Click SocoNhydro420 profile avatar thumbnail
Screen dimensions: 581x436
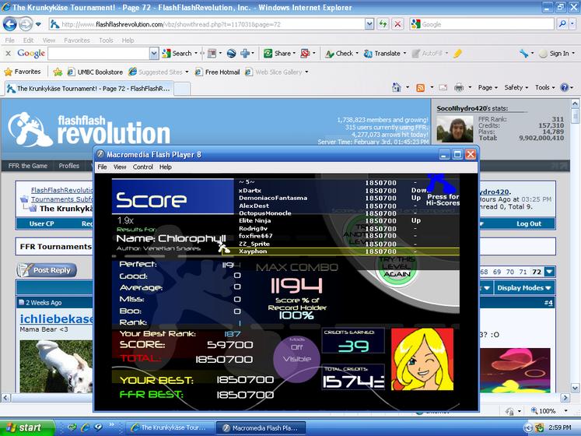[x=455, y=129]
